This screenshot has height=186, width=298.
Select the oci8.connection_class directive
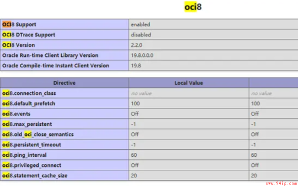pyautogui.click(x=29, y=93)
